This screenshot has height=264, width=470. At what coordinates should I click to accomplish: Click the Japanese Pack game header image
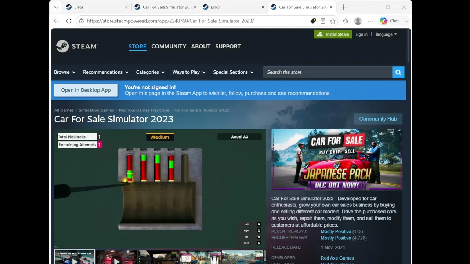click(337, 160)
